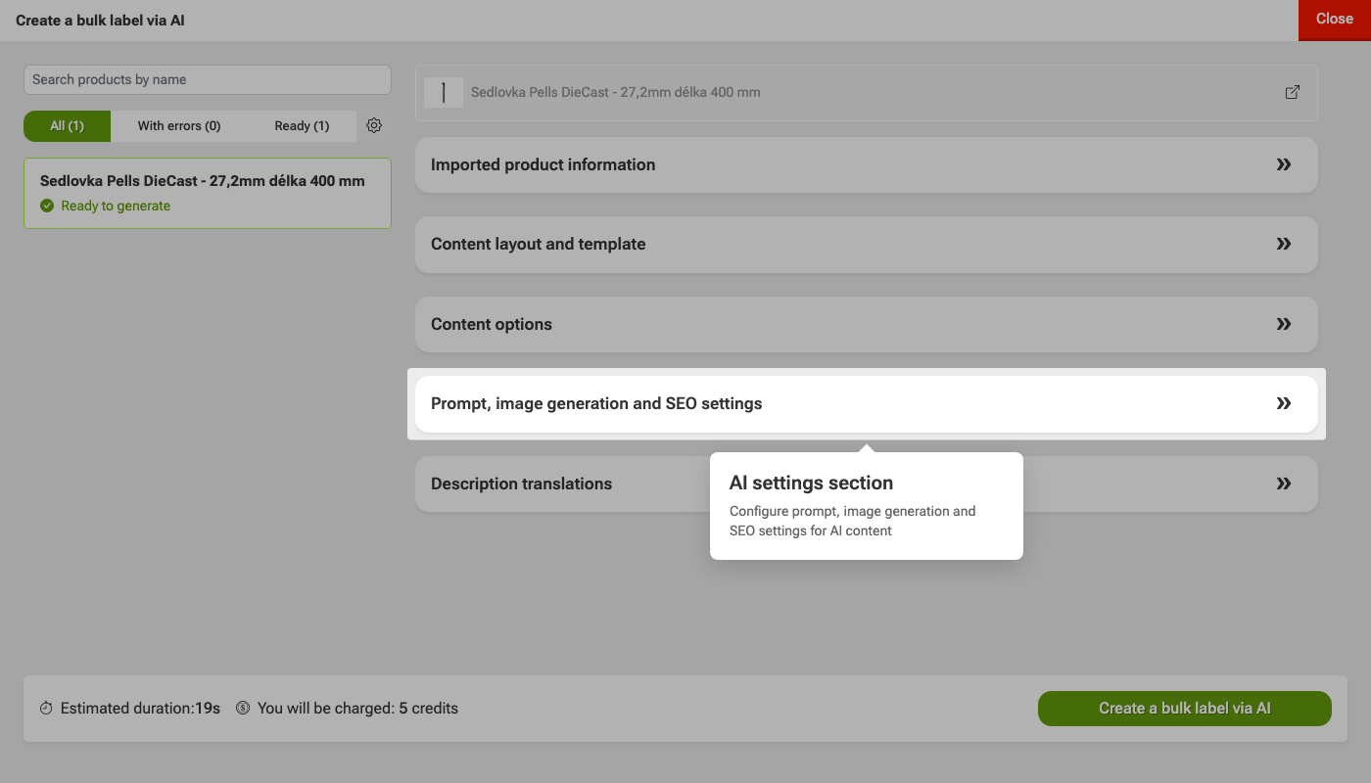Viewport: 1371px width, 783px height.
Task: Open the Content layout and template section
Action: (867, 244)
